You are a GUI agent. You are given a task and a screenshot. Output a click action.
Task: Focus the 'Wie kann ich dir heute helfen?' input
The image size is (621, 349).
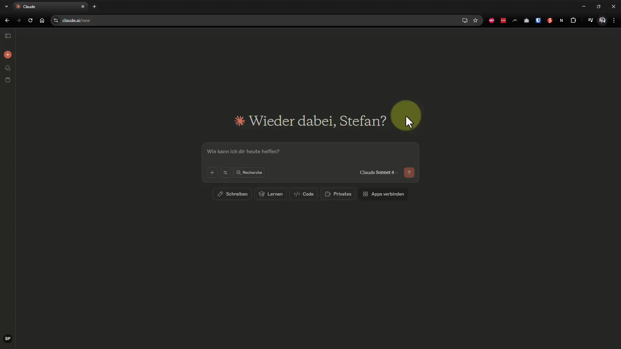coord(310,152)
